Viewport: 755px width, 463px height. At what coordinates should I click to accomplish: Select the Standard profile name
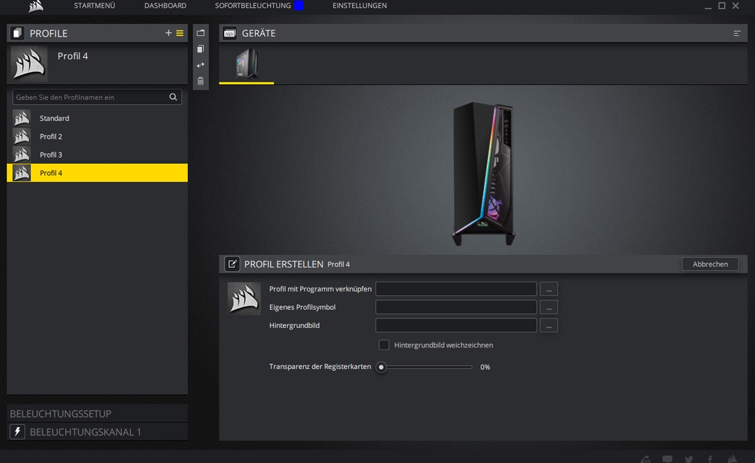55,118
